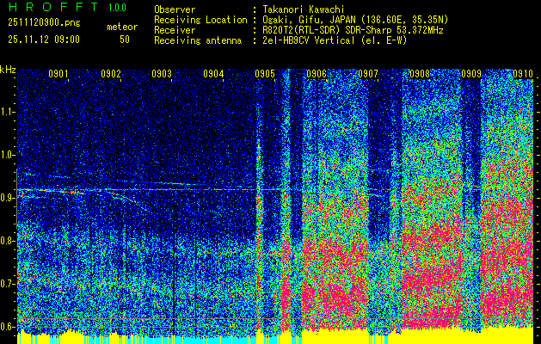Click the Ogaki, Gifu, JAPAN location text
Screen dimensions: 541x344
pyautogui.click(x=355, y=20)
